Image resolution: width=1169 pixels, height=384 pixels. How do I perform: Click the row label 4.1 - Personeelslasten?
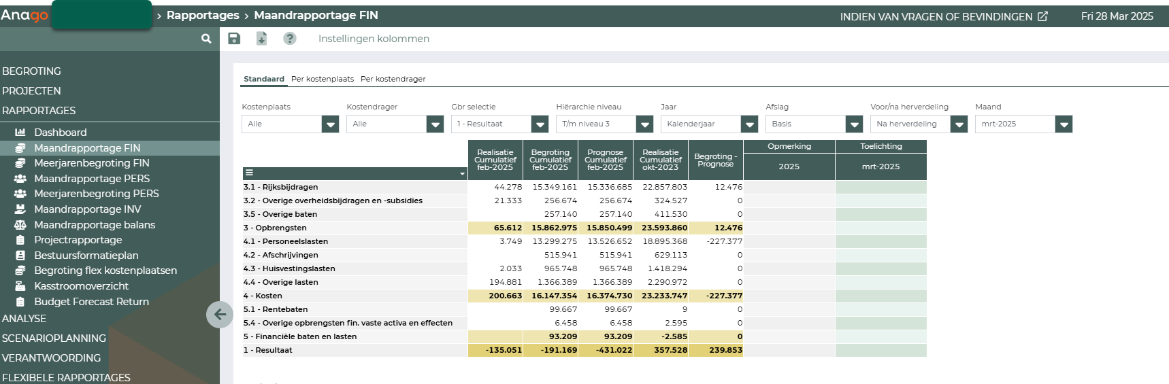(x=286, y=241)
